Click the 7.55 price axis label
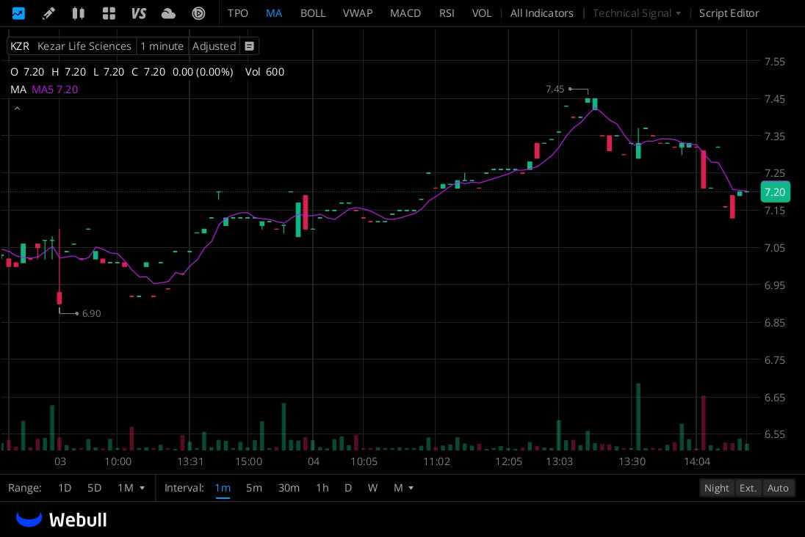Screen dimensions: 805x537 tap(775, 62)
